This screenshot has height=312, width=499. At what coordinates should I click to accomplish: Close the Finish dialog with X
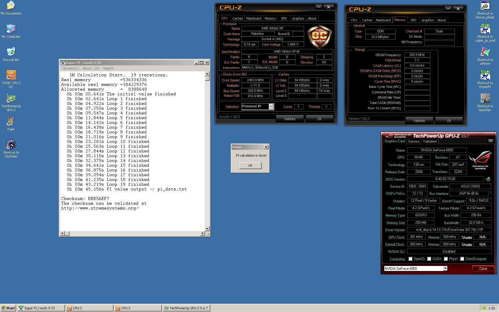pos(266,147)
